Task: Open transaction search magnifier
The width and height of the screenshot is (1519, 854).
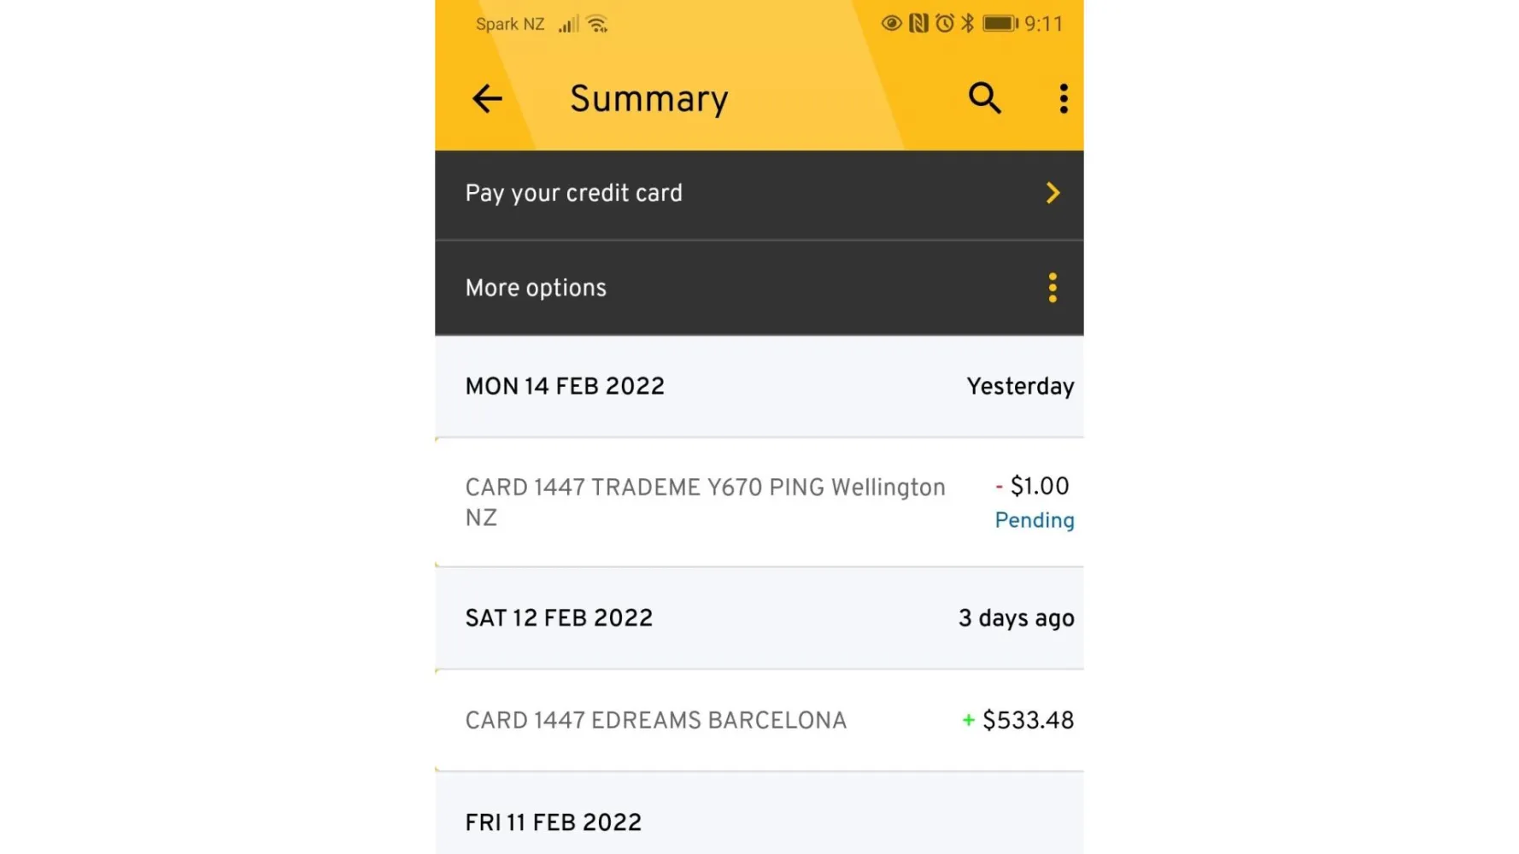Action: pyautogui.click(x=984, y=98)
